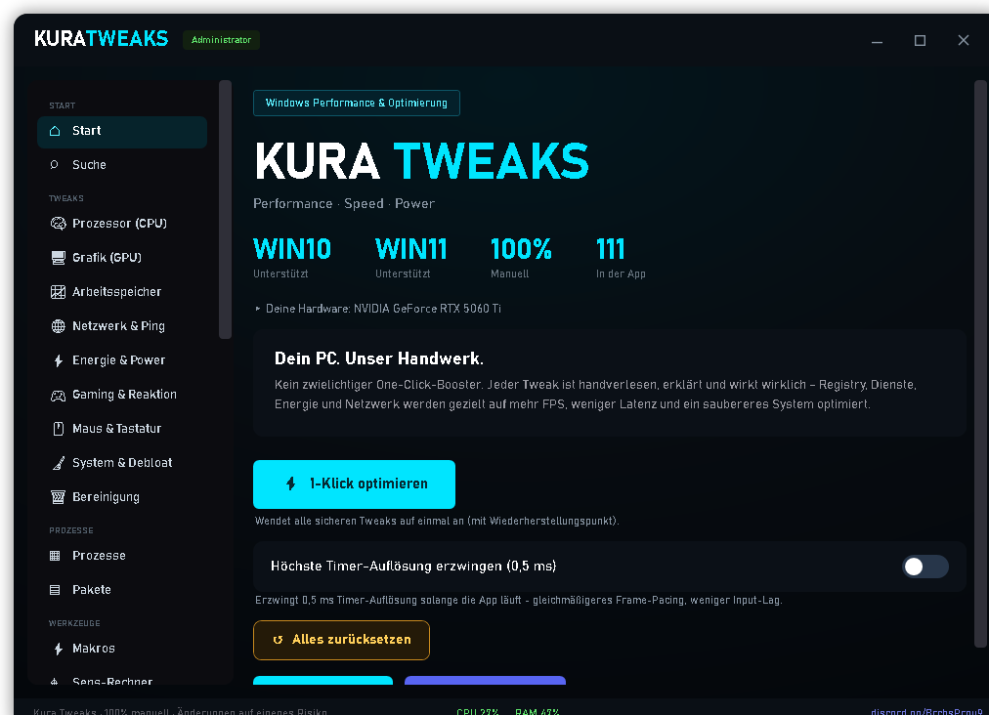Click Performance · Speed · Power tagline

344,203
